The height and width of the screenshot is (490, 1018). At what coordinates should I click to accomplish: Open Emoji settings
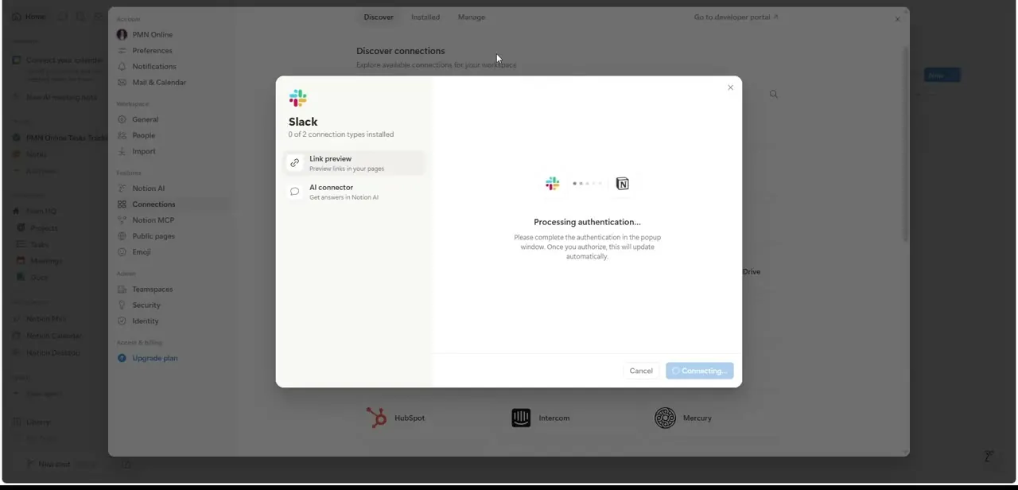tap(173, 252)
